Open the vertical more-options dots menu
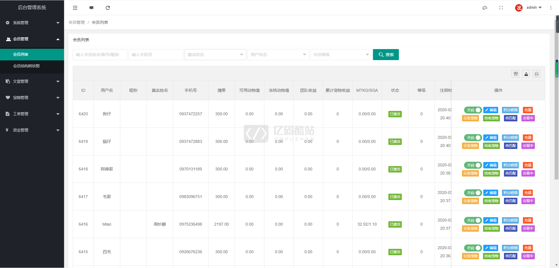Screen dimensions: 559x268 pyautogui.click(x=551, y=8)
